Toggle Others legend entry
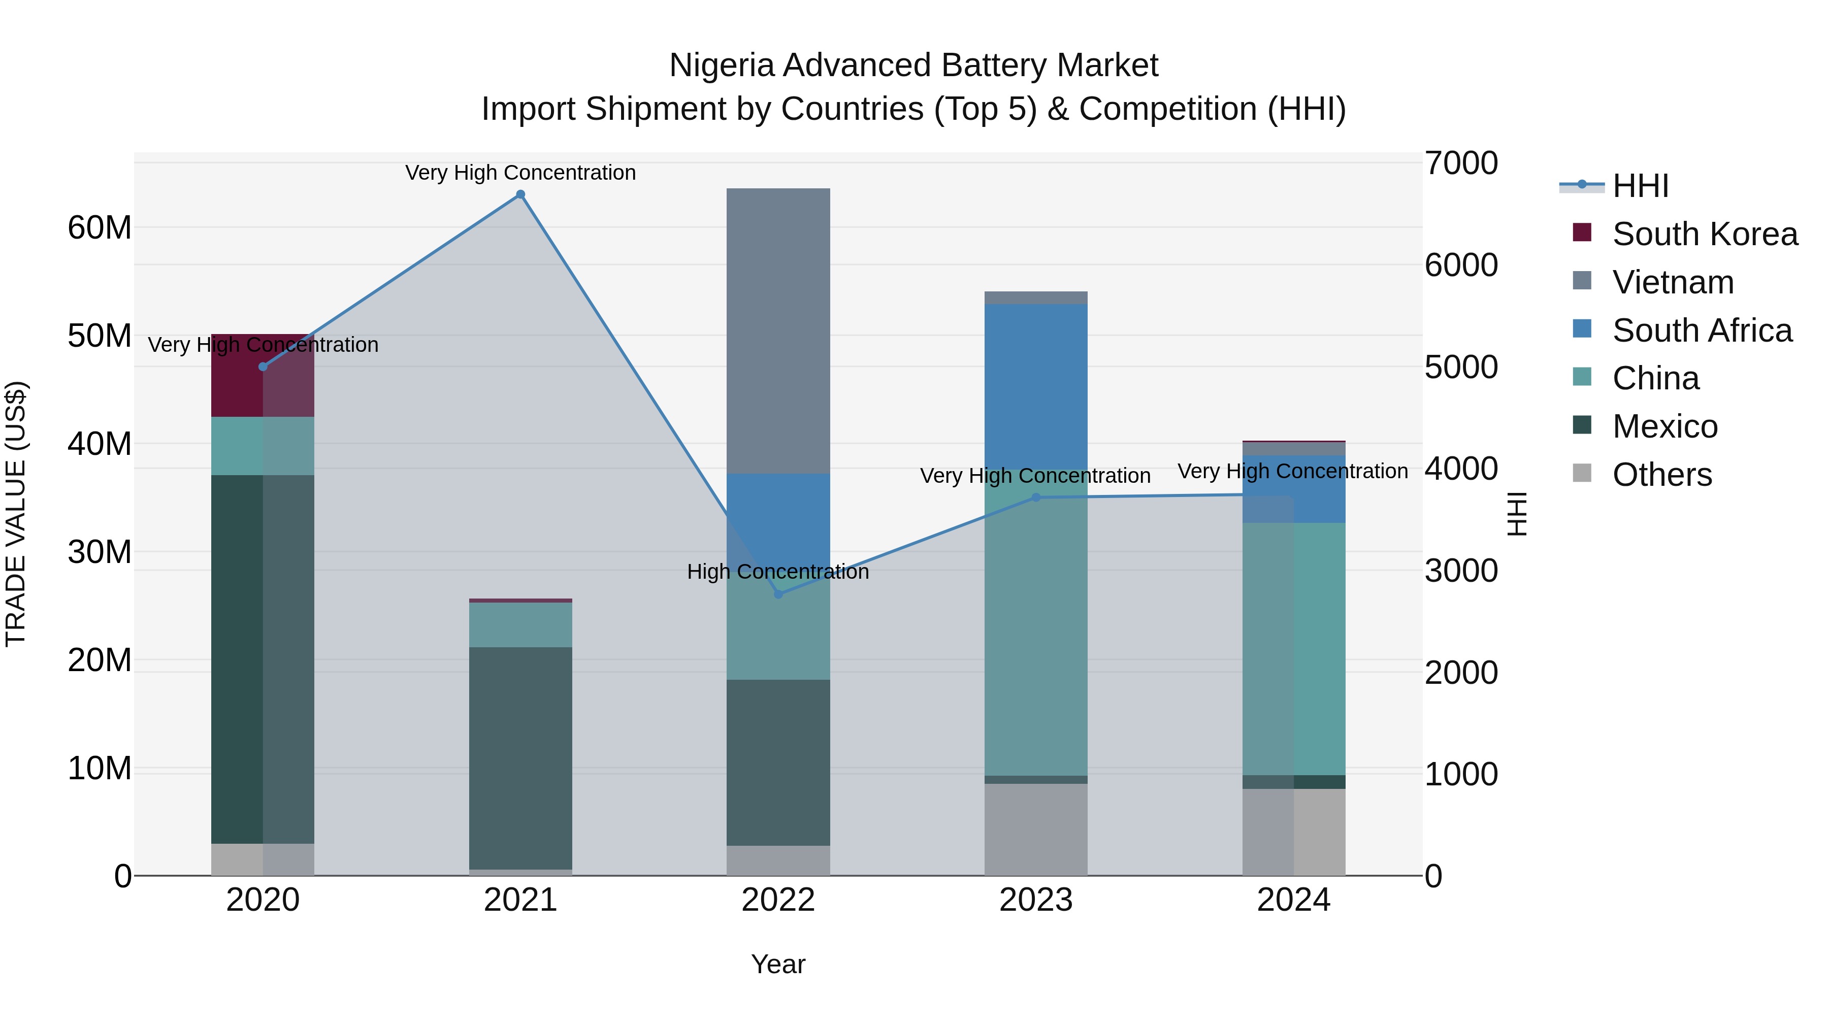The height and width of the screenshot is (1028, 1828). pyautogui.click(x=1642, y=475)
